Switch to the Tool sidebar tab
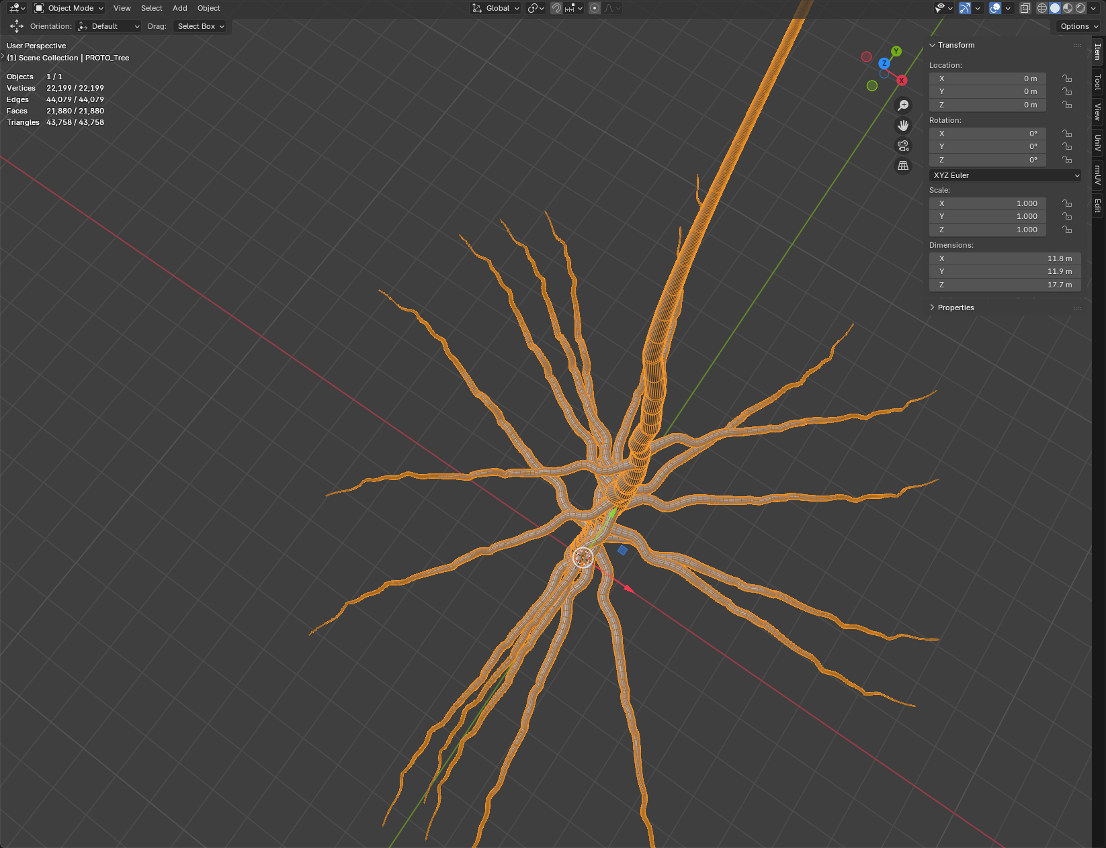Image resolution: width=1106 pixels, height=848 pixels. (x=1098, y=82)
